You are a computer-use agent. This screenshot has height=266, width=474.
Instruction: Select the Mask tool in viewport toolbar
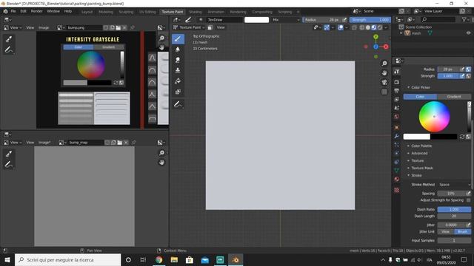click(178, 92)
